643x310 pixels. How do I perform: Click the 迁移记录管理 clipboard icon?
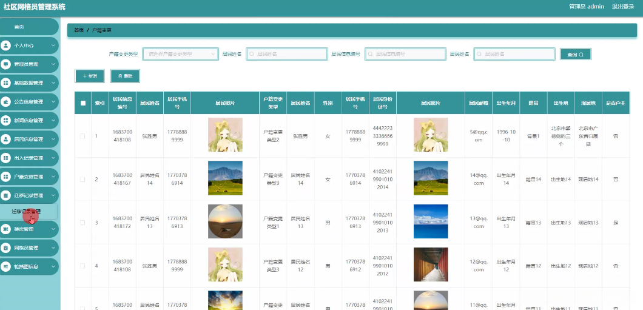tap(5, 195)
